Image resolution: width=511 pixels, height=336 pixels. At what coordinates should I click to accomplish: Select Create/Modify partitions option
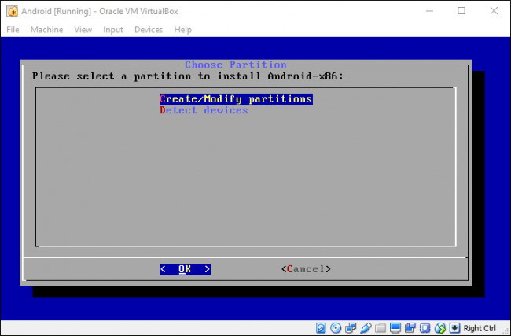tap(236, 99)
